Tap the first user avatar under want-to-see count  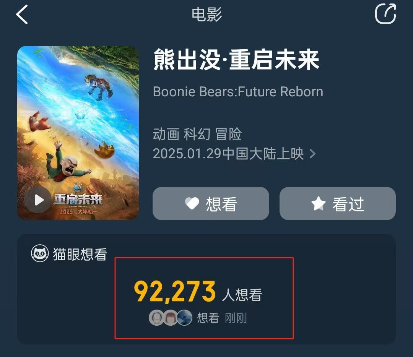(x=157, y=318)
